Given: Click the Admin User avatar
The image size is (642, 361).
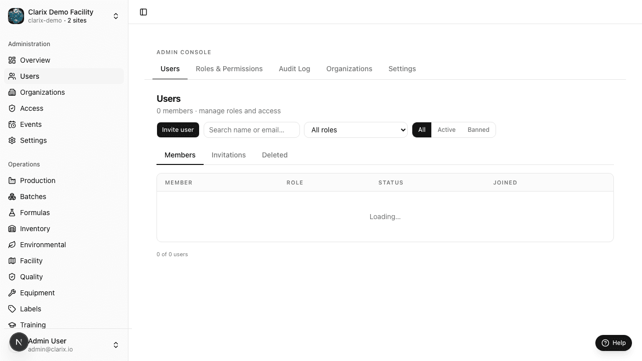Looking at the screenshot, I should [x=19, y=342].
